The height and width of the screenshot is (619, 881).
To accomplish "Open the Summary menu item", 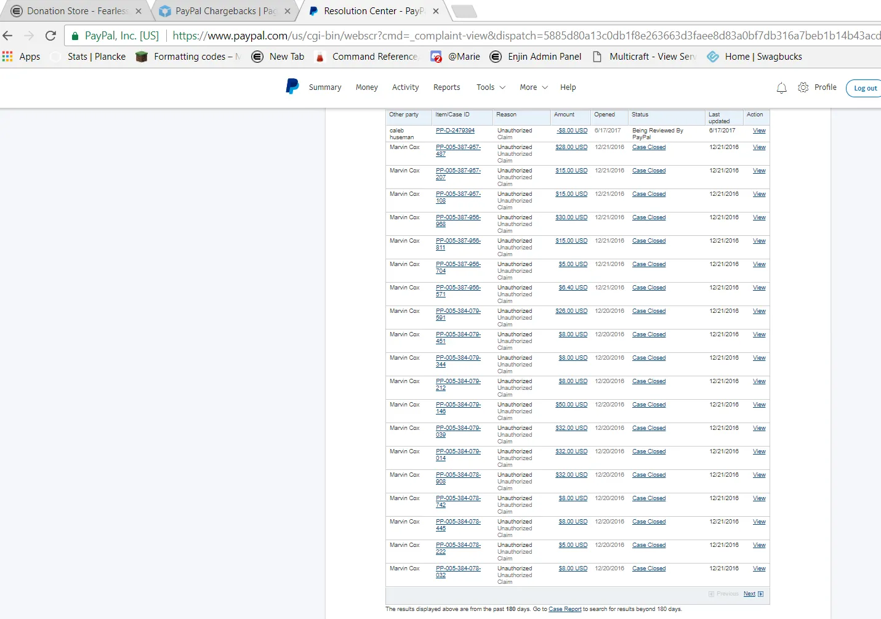I will point(325,87).
